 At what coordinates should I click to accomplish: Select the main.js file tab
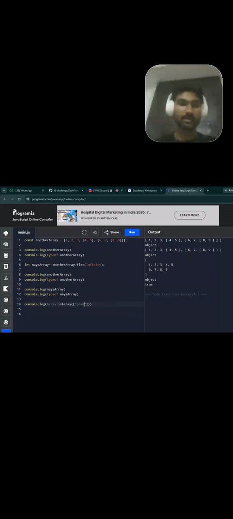(24, 232)
